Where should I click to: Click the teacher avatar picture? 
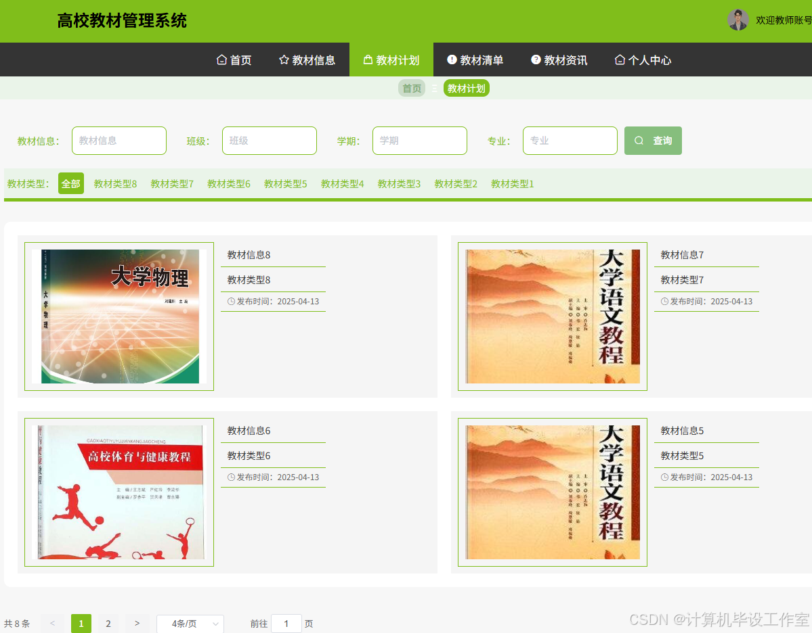point(738,20)
